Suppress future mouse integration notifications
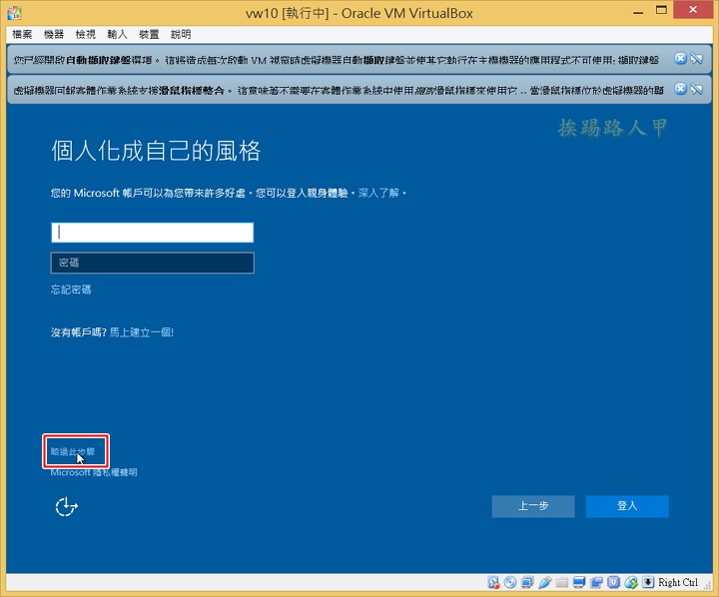Viewport: 719px width, 597px height. coord(697,89)
